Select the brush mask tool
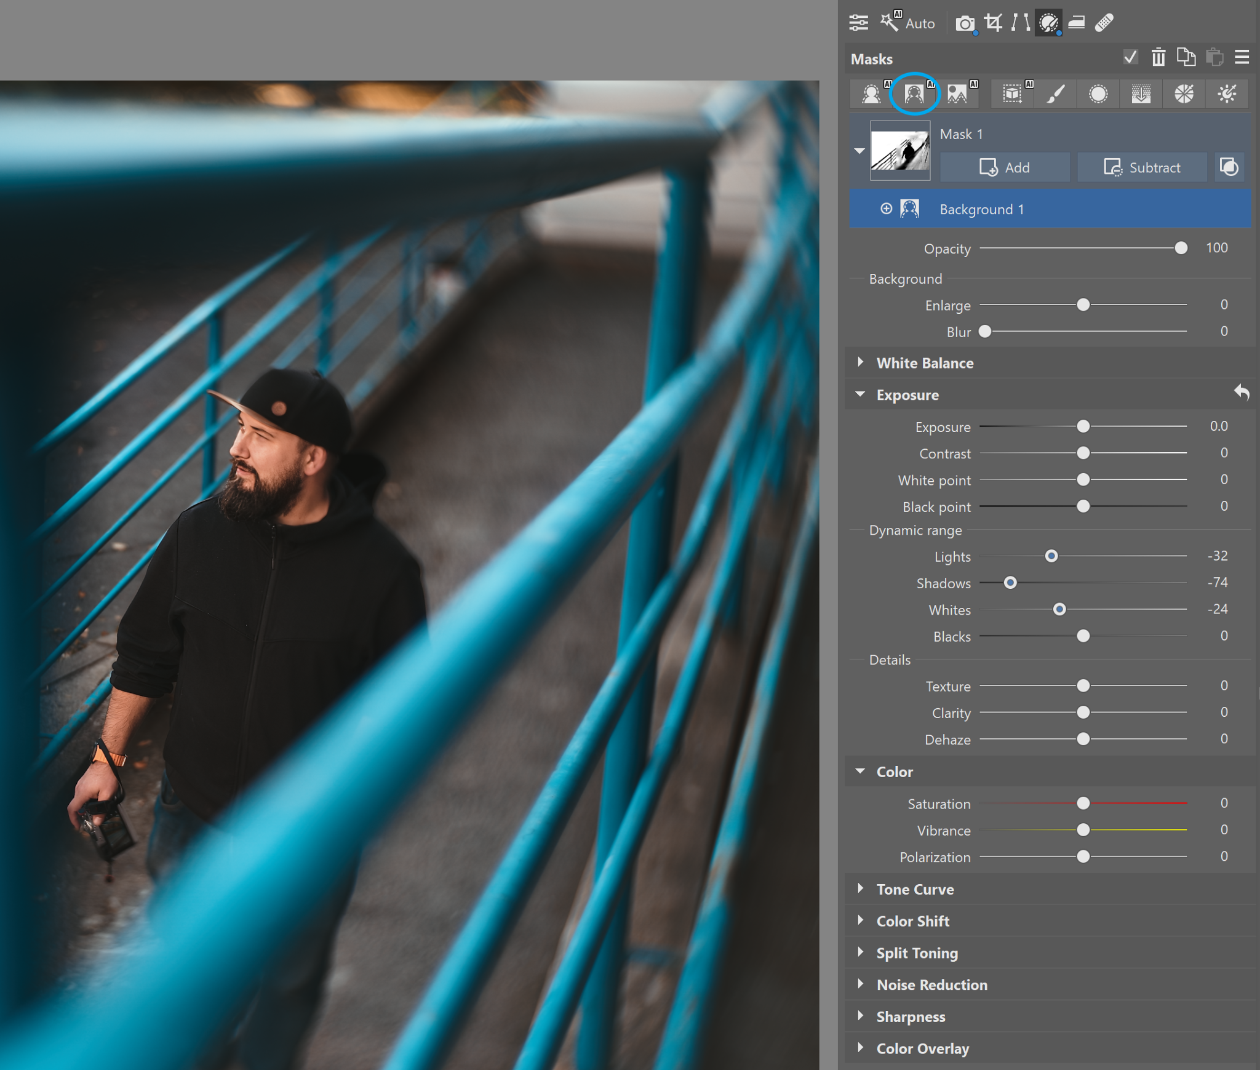1260x1070 pixels. pos(1056,94)
